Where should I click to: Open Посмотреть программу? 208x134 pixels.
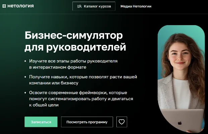tap(87, 122)
